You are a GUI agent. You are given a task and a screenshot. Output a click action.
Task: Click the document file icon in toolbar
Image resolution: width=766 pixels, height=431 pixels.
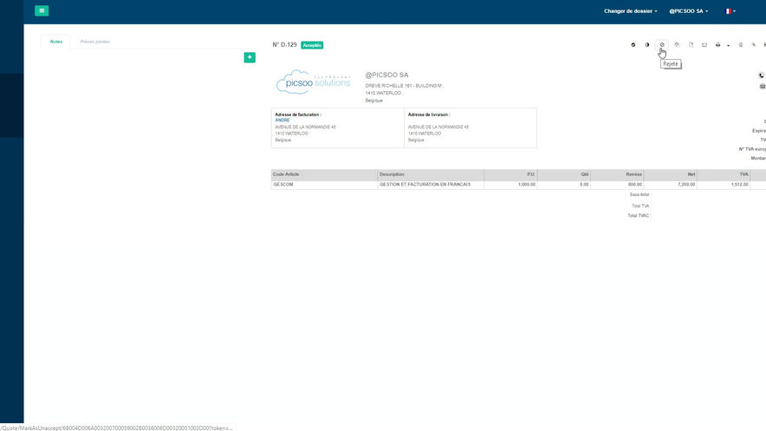[691, 44]
